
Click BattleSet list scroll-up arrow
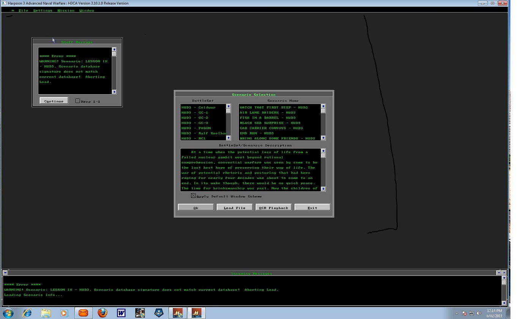pos(228,106)
